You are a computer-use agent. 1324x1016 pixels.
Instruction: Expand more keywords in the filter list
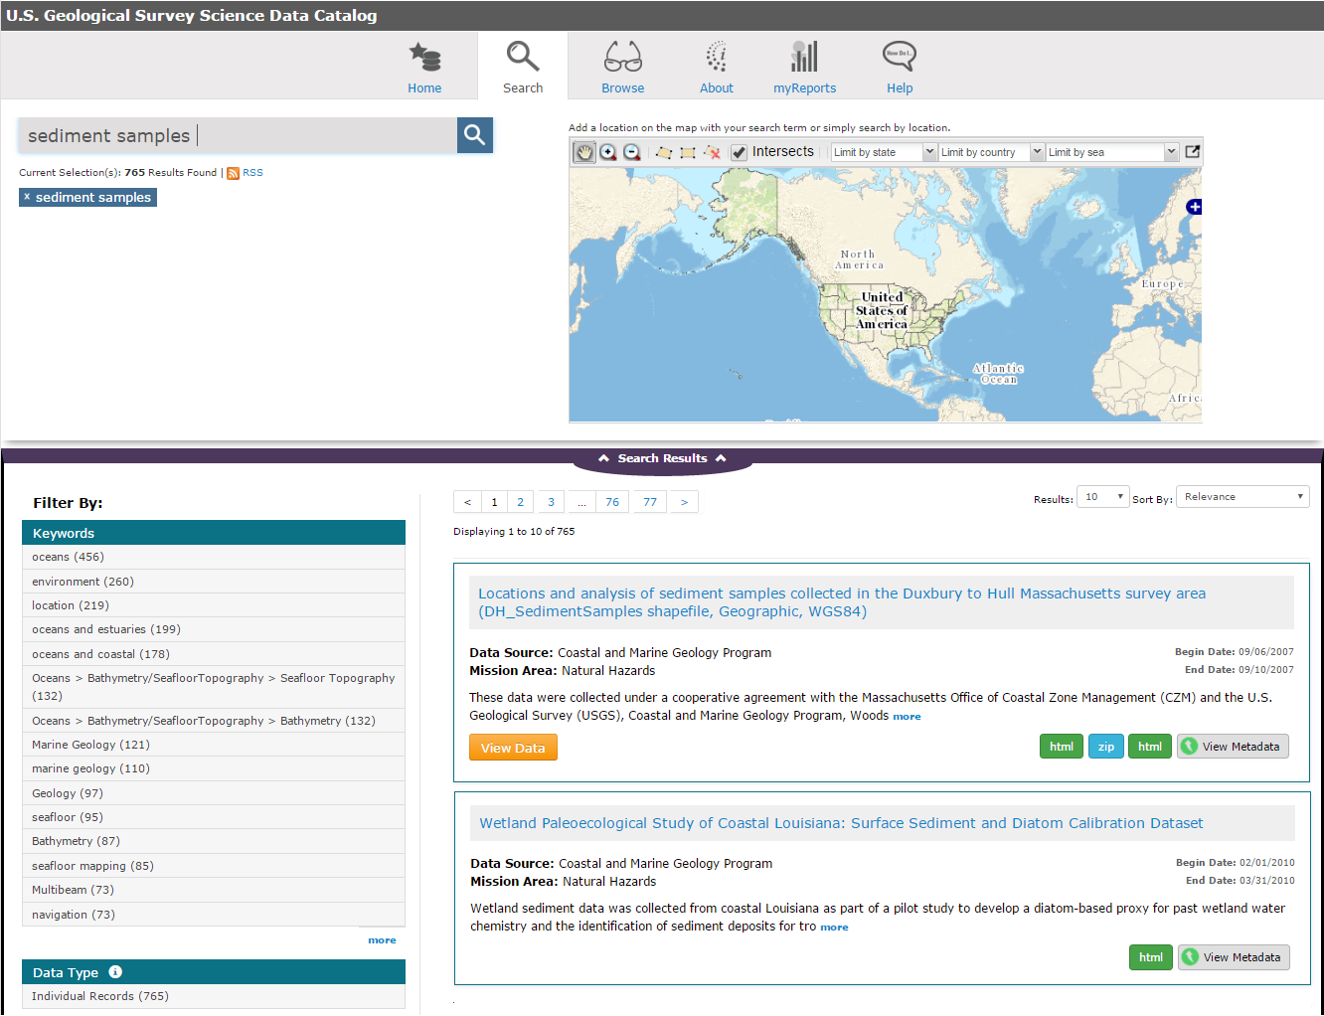pyautogui.click(x=382, y=940)
